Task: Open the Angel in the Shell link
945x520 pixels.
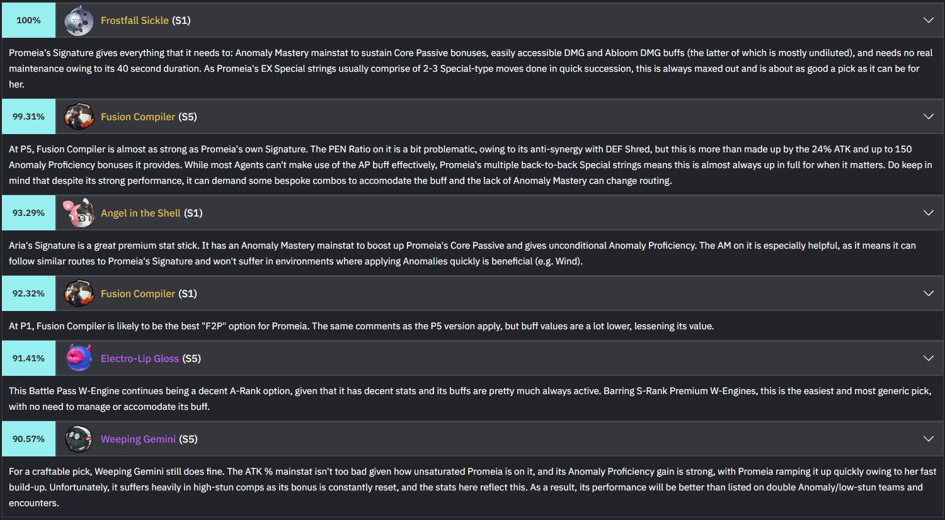Action: click(140, 213)
